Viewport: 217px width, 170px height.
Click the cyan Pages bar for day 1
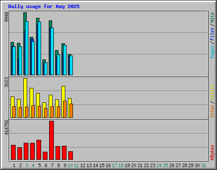click(x=14, y=61)
